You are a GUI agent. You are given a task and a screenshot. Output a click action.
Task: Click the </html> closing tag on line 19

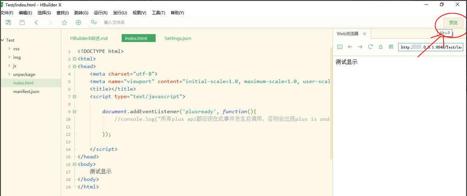88,187
